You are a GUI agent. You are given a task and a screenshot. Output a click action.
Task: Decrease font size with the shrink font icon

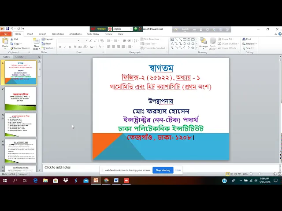click(95, 41)
